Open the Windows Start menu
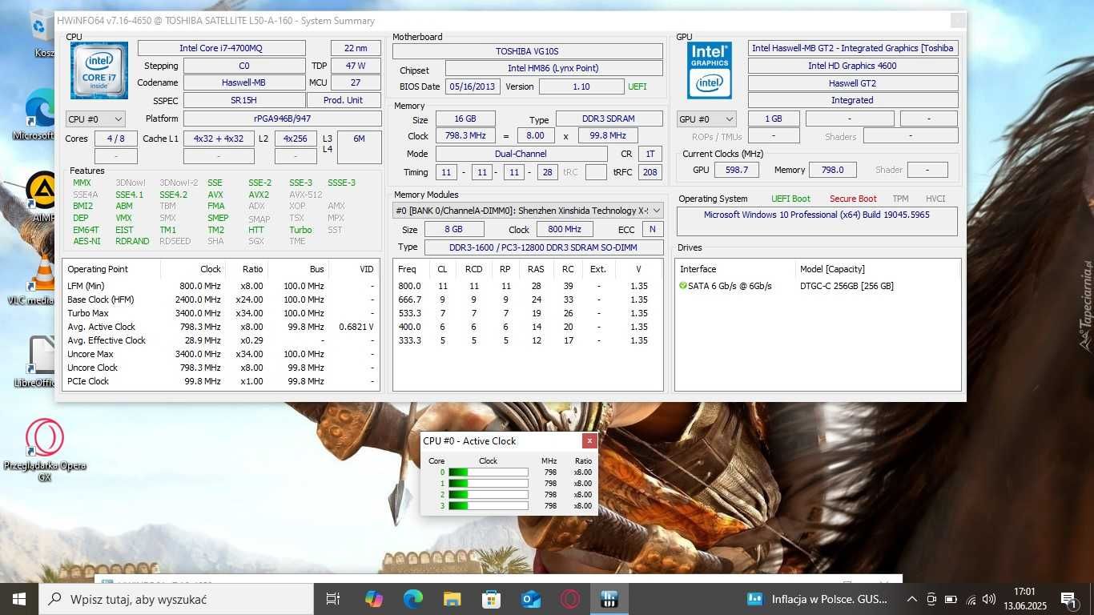The height and width of the screenshot is (615, 1094). (18, 599)
